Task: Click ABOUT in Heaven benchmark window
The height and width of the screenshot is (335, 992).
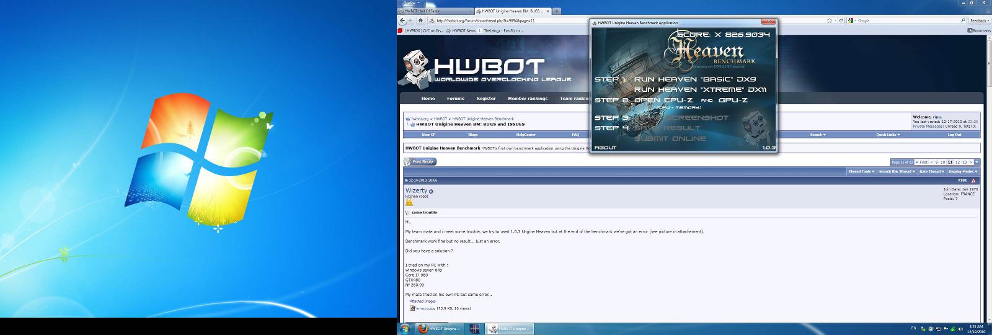Action: point(606,147)
